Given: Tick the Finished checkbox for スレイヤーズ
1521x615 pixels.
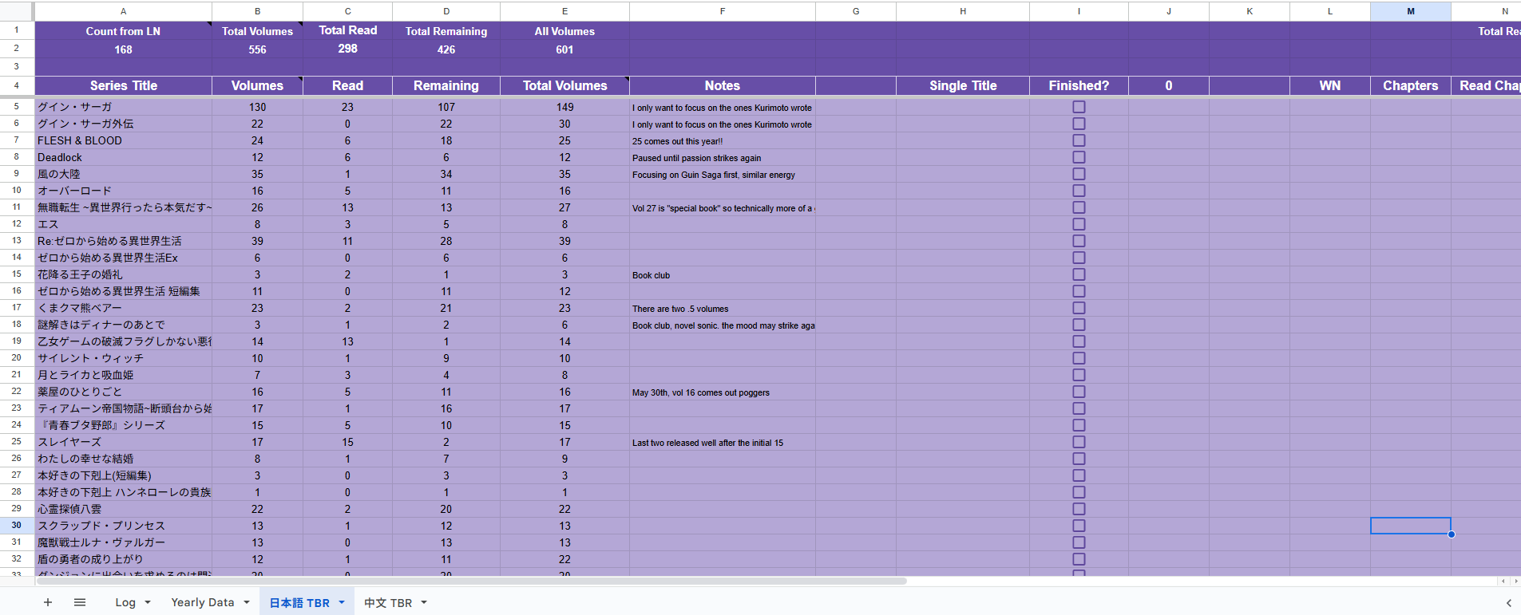Looking at the screenshot, I should pyautogui.click(x=1079, y=442).
